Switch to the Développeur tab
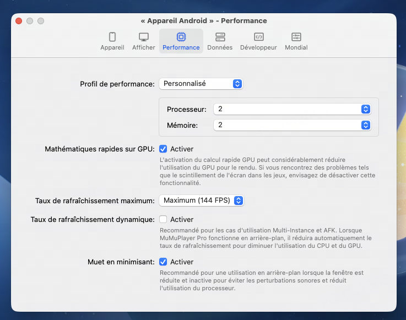406x320 pixels. pos(258,41)
